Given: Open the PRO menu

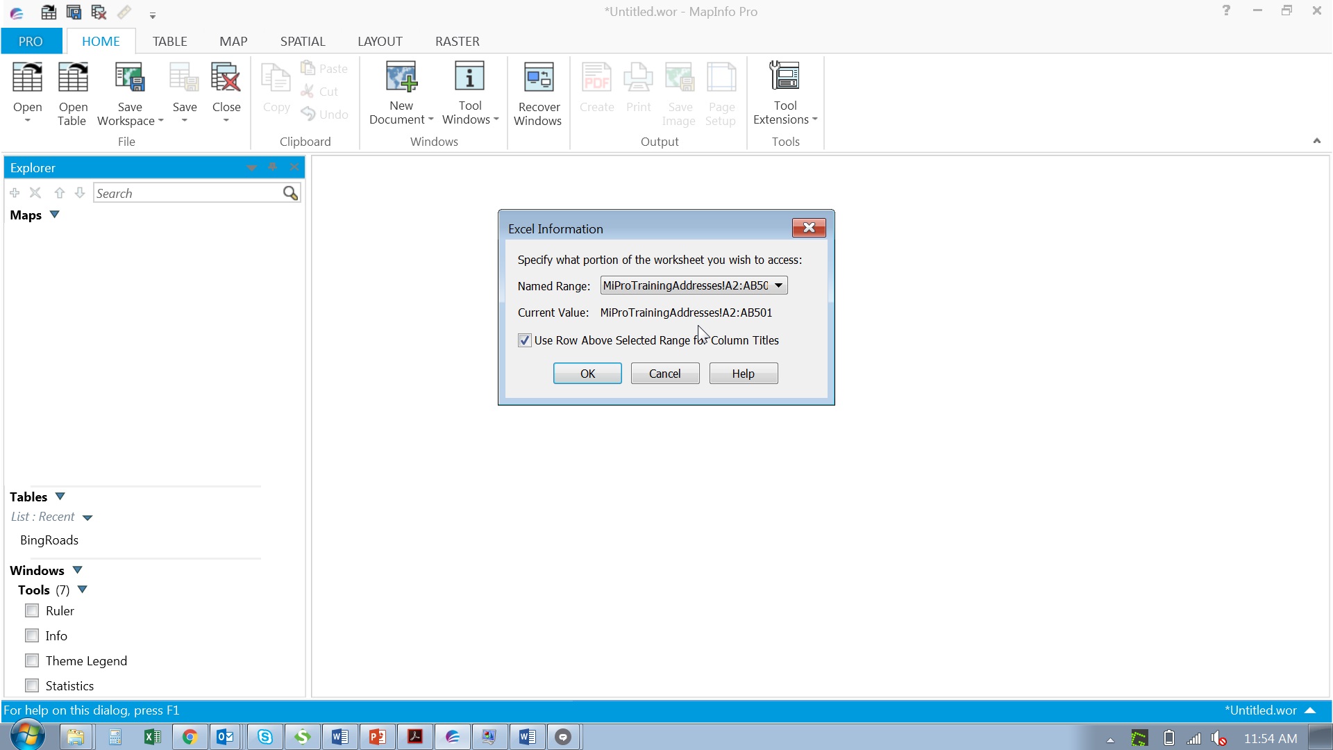Looking at the screenshot, I should 31,41.
